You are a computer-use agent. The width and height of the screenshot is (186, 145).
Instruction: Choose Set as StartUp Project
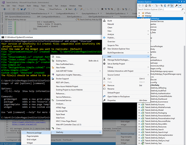coord(126,64)
